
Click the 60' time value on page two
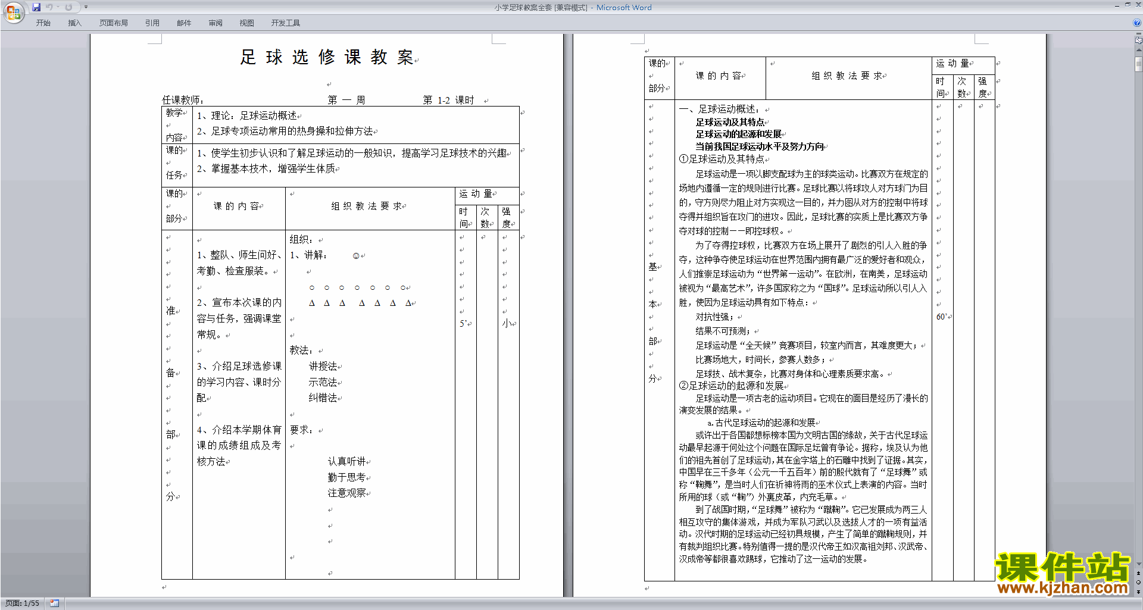[x=941, y=317]
